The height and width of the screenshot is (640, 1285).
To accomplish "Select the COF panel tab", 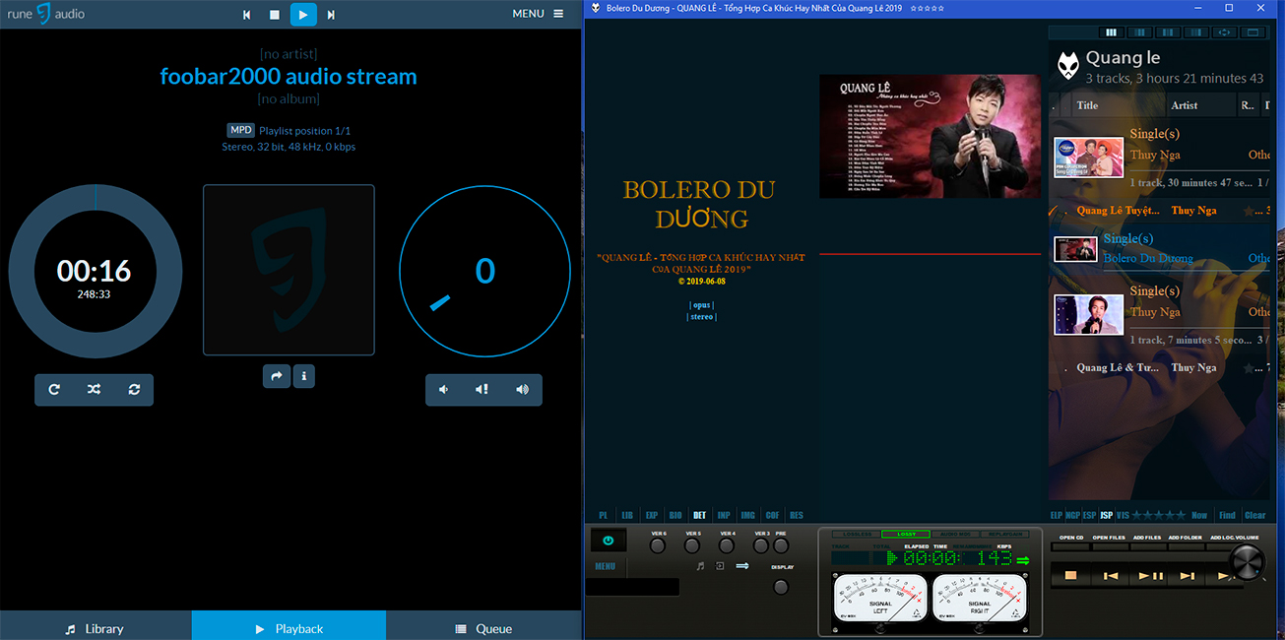I will click(773, 515).
